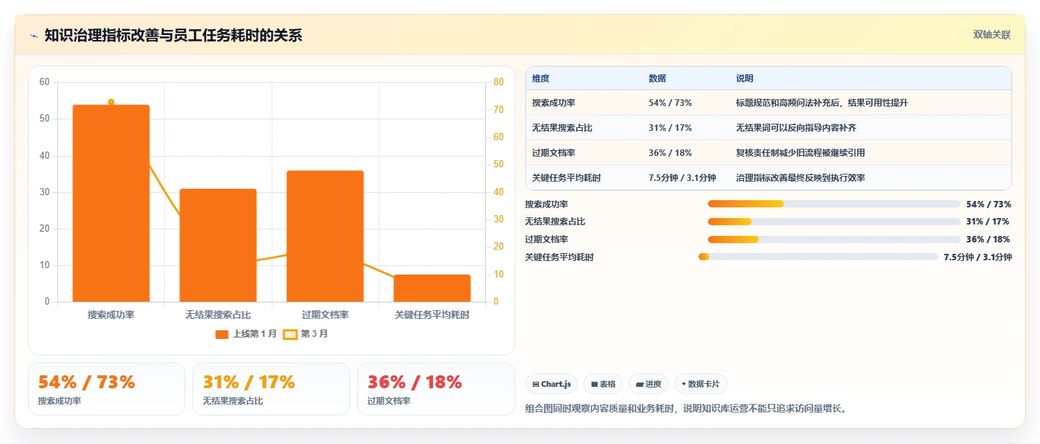Click the panel title 知识治理指标改善与员工任务耗时的关系

(x=173, y=36)
